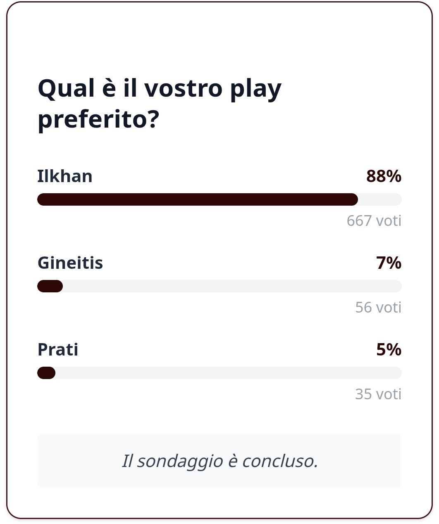Click the word "Qual" in the poll heading
439x524 pixels.
click(x=67, y=88)
